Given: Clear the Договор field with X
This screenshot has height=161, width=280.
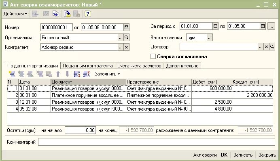Looking at the screenshot, I should point(266,47).
